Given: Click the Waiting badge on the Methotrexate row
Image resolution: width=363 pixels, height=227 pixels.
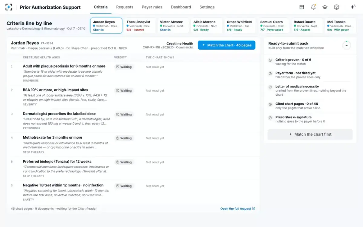Looking at the screenshot, I should tap(124, 138).
